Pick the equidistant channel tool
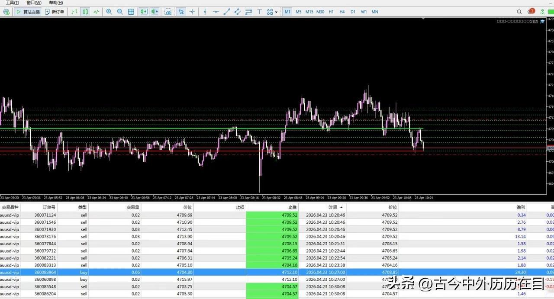554x299 pixels. tap(238, 12)
